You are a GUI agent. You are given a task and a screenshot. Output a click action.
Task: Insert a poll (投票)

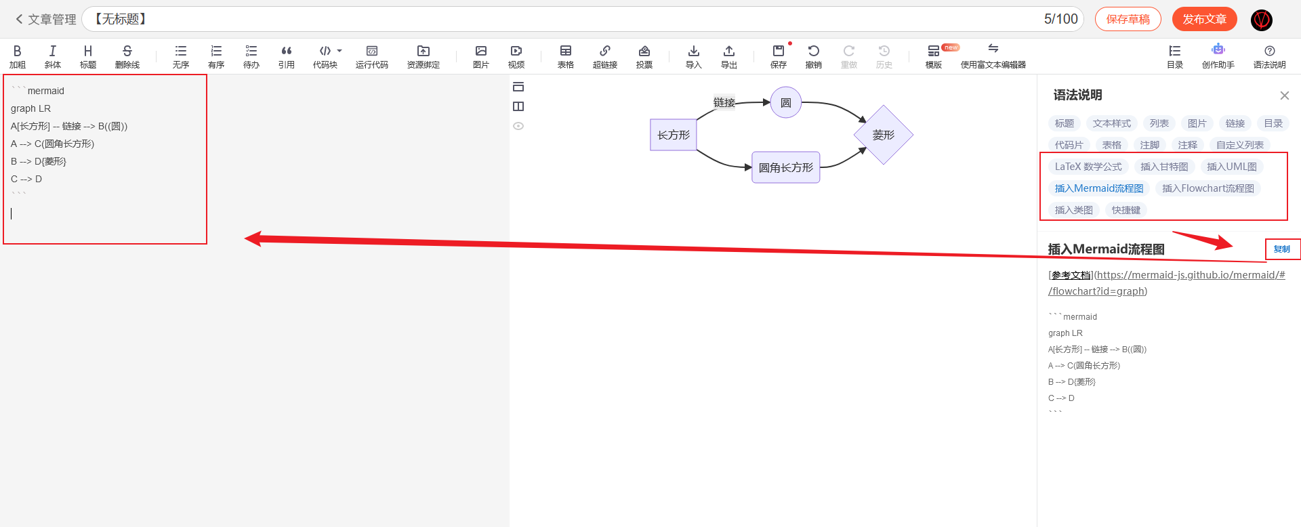[x=644, y=56]
